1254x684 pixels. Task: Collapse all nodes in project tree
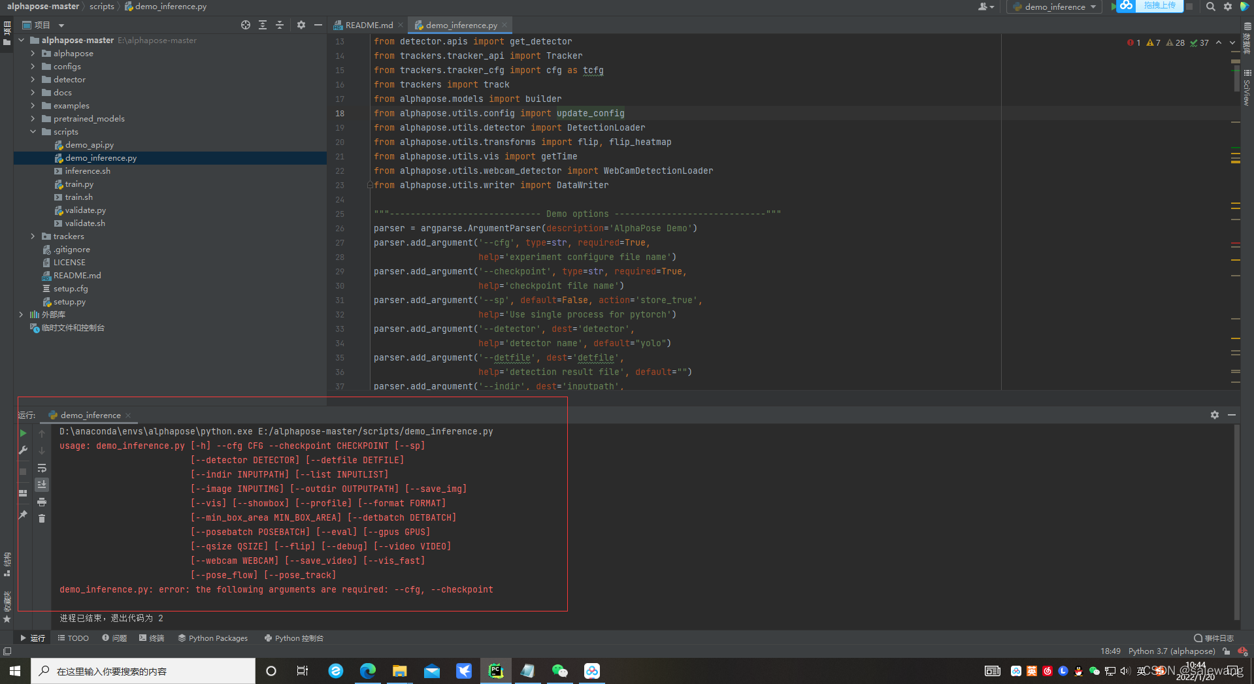tap(280, 25)
